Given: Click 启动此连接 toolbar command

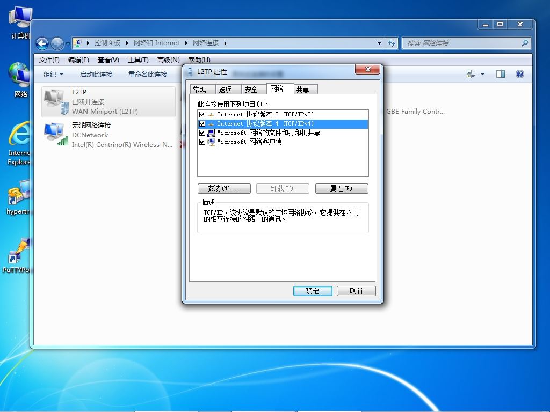Looking at the screenshot, I should pyautogui.click(x=96, y=74).
